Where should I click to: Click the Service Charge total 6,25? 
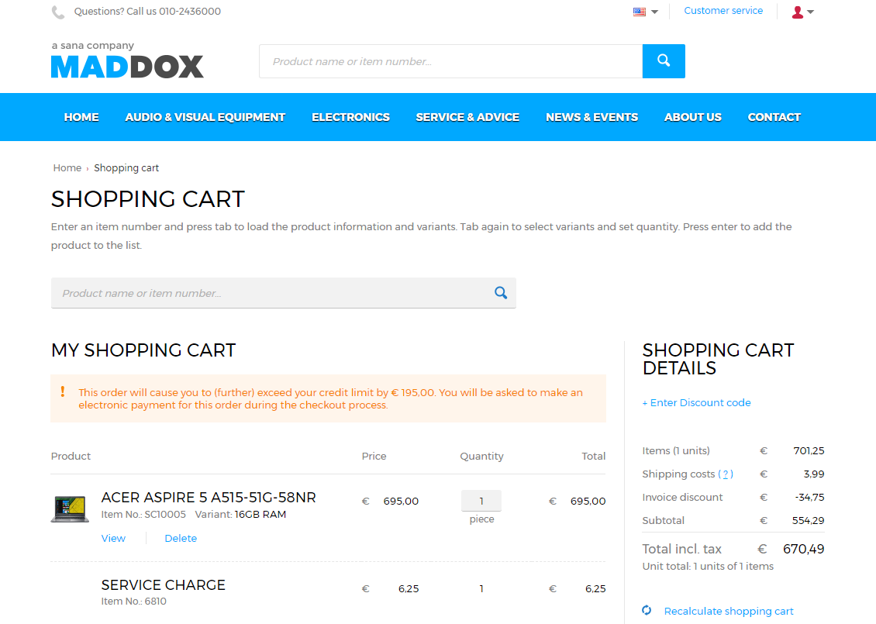pyautogui.click(x=595, y=589)
